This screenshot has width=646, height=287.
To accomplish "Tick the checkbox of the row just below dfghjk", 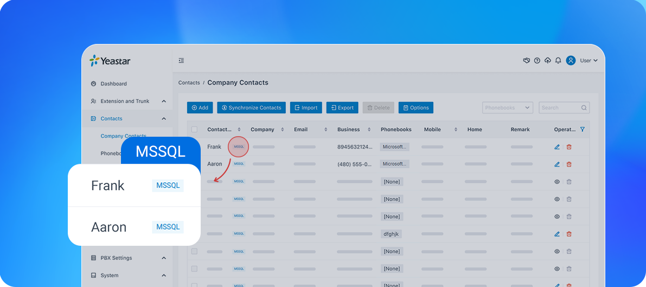I will 195,251.
